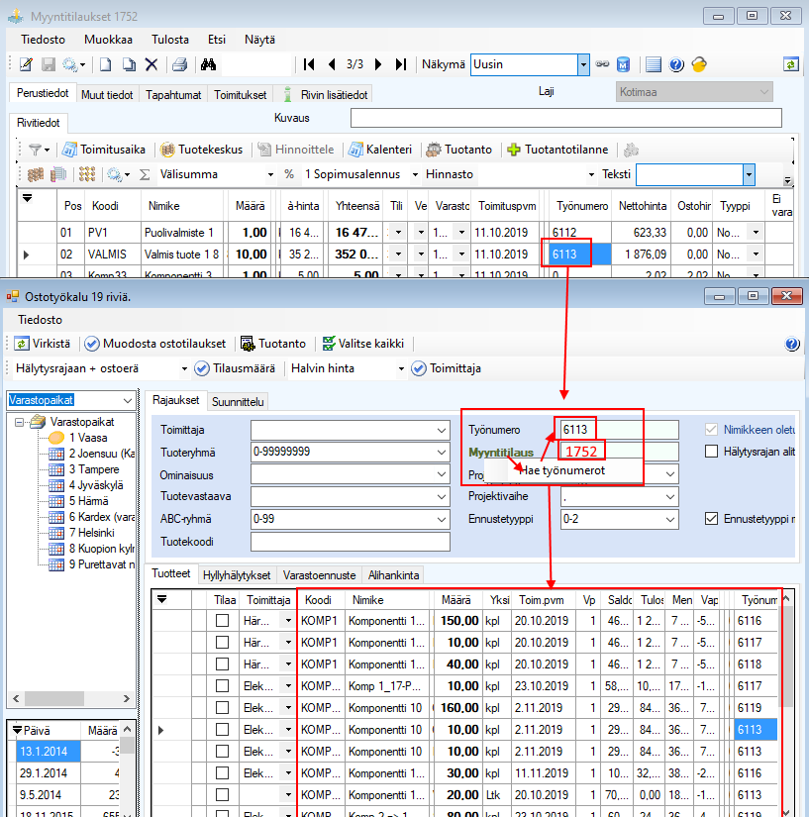Click Tuotantotilanne button
The image size is (809, 817).
click(557, 150)
